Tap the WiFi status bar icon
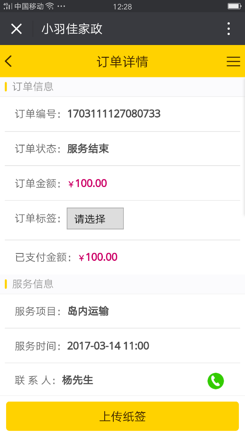The width and height of the screenshot is (245, 437). (x=50, y=6)
